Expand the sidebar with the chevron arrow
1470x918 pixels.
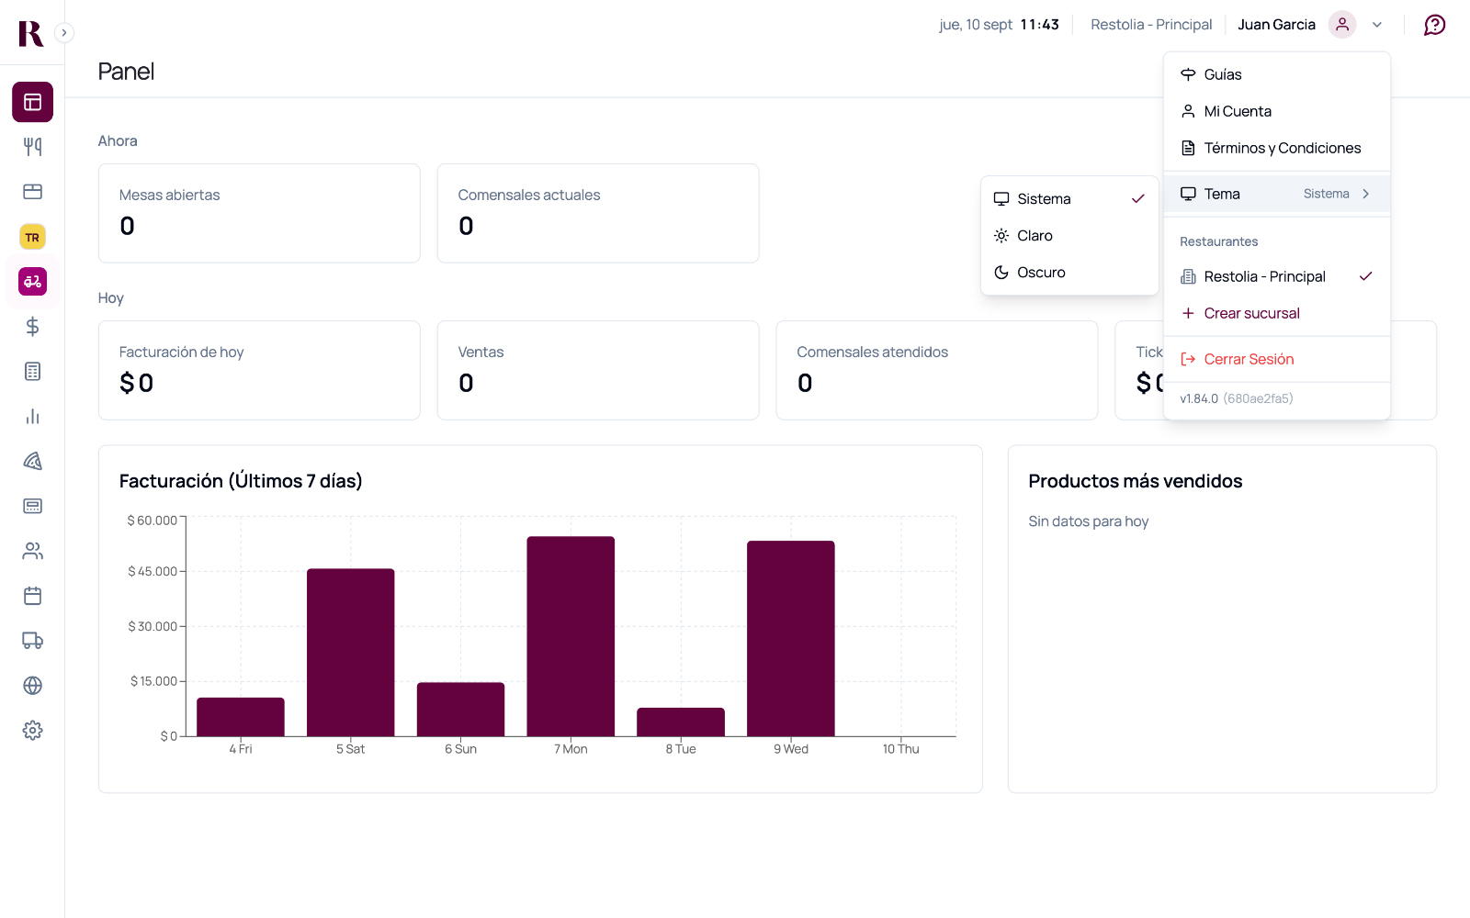[x=64, y=33]
